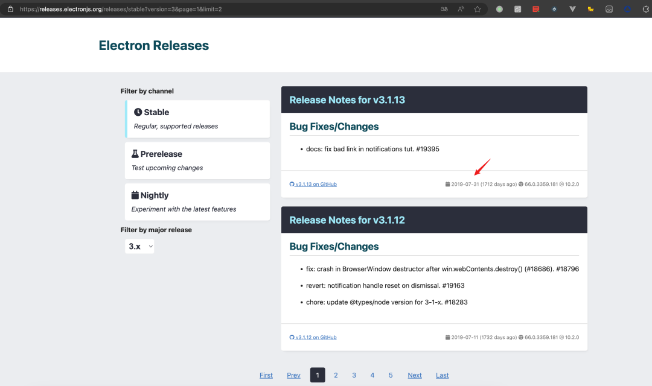Click the gray chart extension icon
The width and height of the screenshot is (652, 386).
[x=518, y=8]
